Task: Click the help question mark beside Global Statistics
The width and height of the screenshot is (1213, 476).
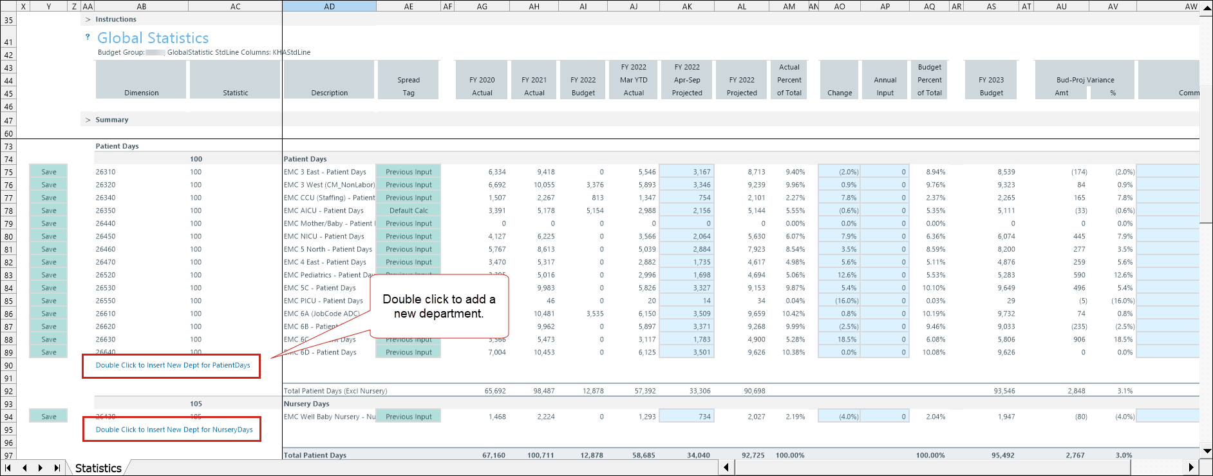Action: [x=88, y=37]
